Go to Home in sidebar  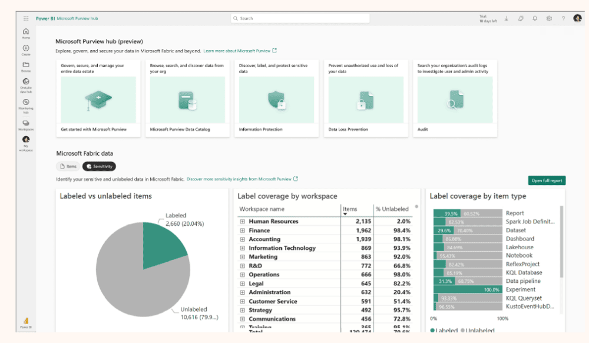click(x=26, y=34)
